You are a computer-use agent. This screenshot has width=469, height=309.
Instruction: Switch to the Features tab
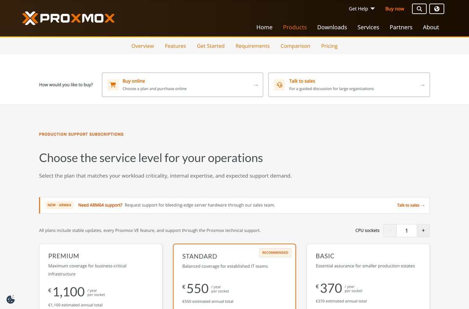pyautogui.click(x=175, y=46)
